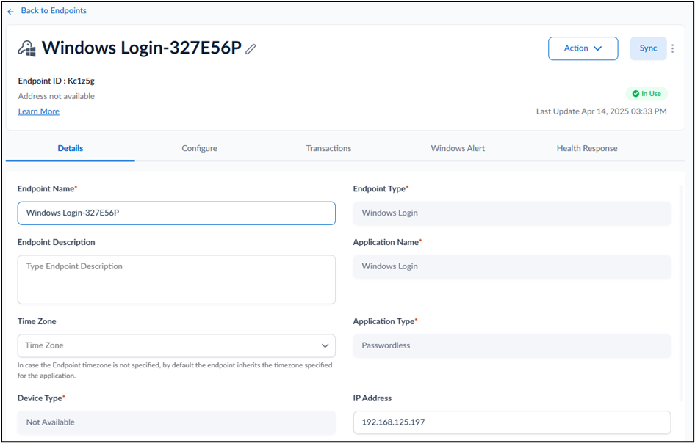Click the Endpoint Name input field
The width and height of the screenshot is (695, 443).
tap(176, 213)
